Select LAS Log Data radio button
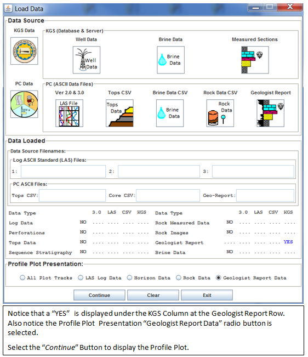This screenshot has width=308, height=357. pyautogui.click(x=81, y=277)
